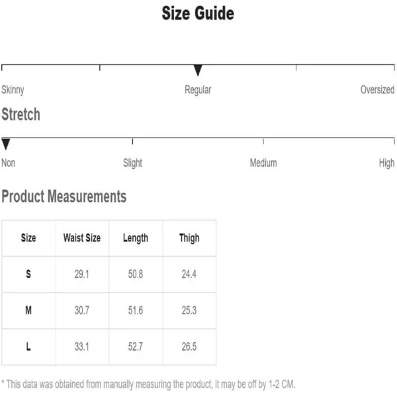Viewport: 397px width, 397px height.
Task: Click the Stretch section heading
Action: pyautogui.click(x=21, y=114)
